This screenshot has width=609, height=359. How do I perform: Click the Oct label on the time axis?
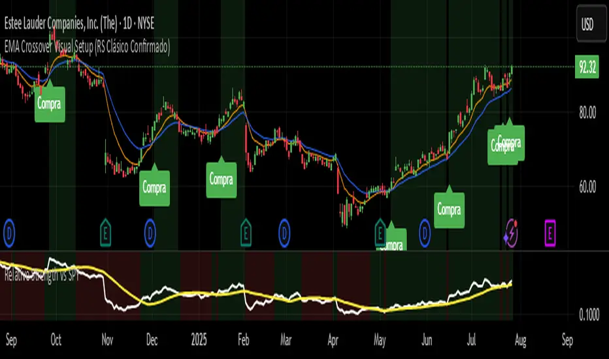(x=56, y=340)
